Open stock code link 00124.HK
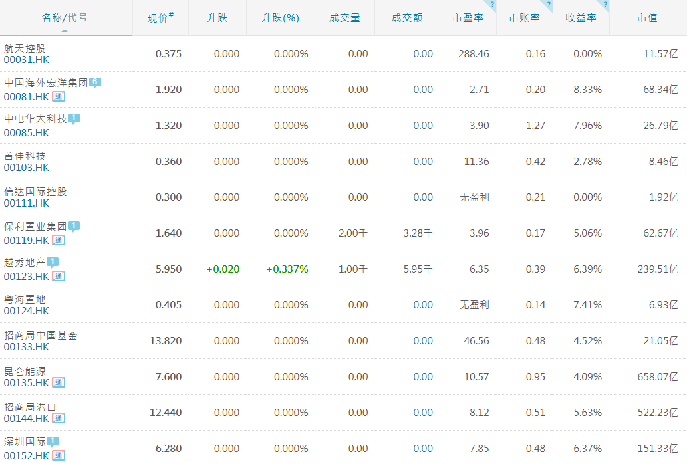The height and width of the screenshot is (466, 687). click(x=27, y=311)
